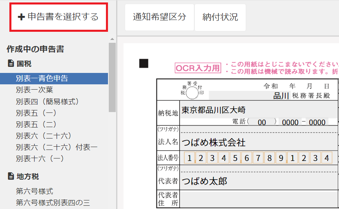Click the sidebar scrollbar thumb

click(x=112, y=77)
